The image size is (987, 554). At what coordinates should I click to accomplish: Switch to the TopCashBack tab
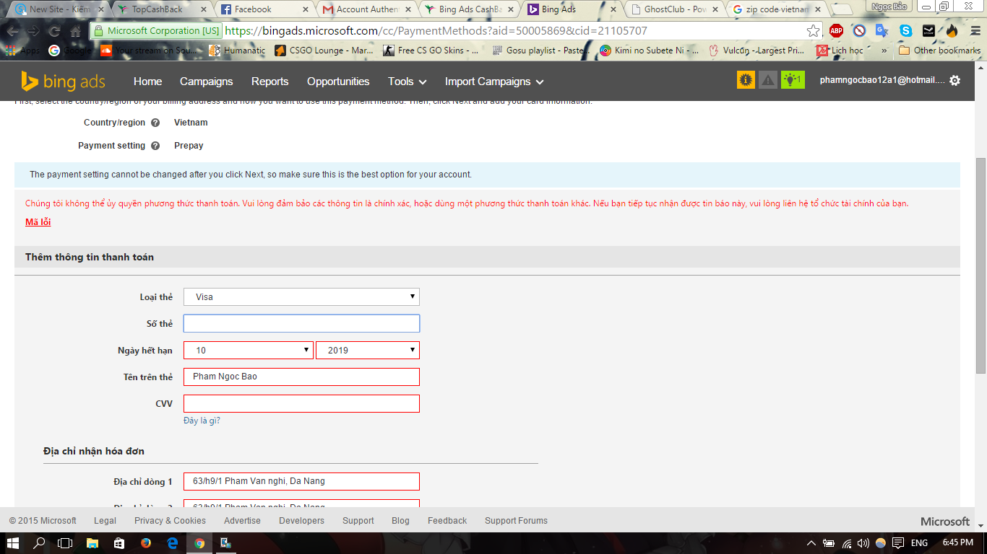(163, 9)
